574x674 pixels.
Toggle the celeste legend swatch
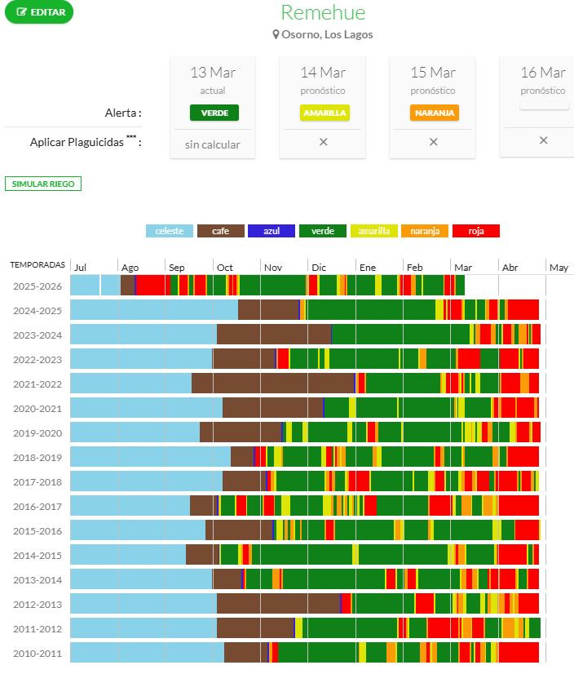[x=170, y=231]
